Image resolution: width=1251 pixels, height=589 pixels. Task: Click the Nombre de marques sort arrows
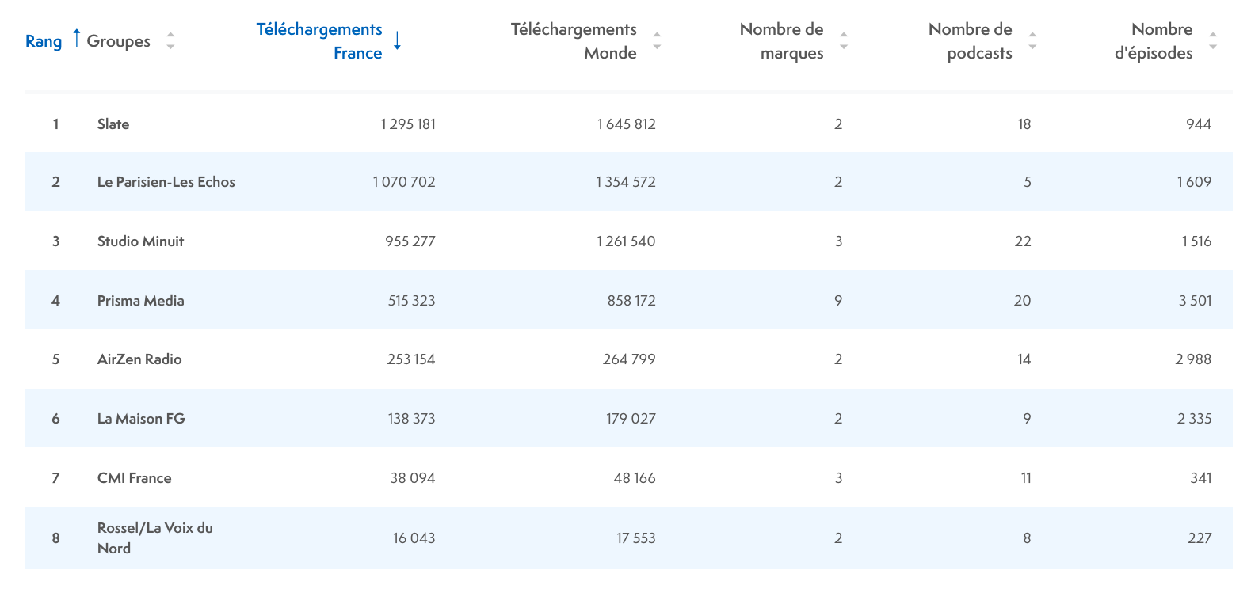click(843, 41)
